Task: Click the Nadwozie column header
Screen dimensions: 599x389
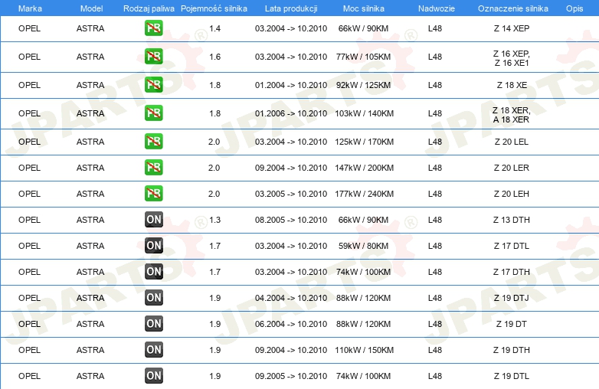Action: click(437, 8)
